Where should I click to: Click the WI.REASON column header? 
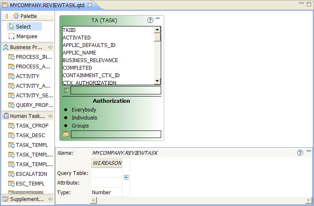107,163
